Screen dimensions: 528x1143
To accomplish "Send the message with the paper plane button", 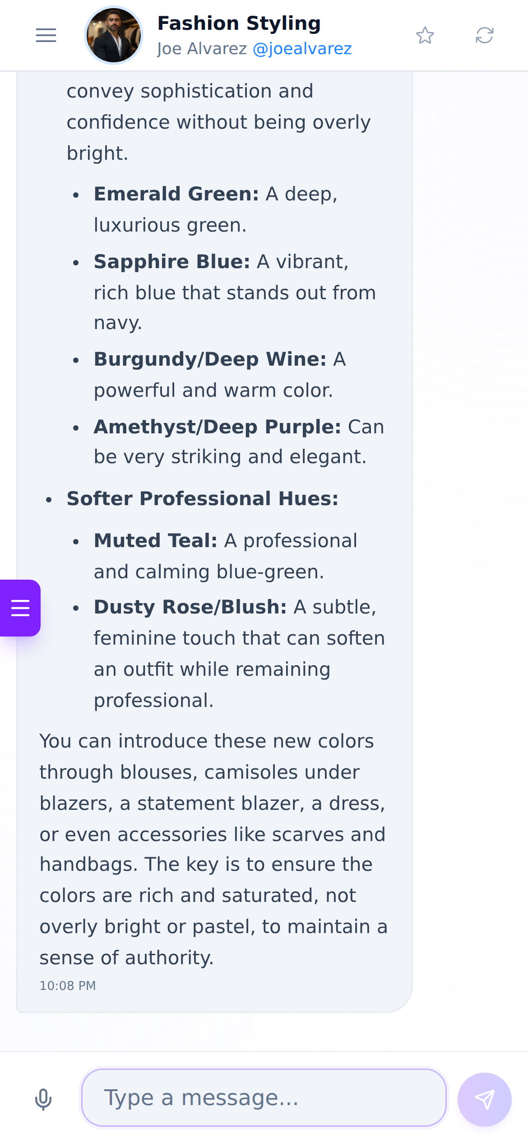I will coord(485,1100).
